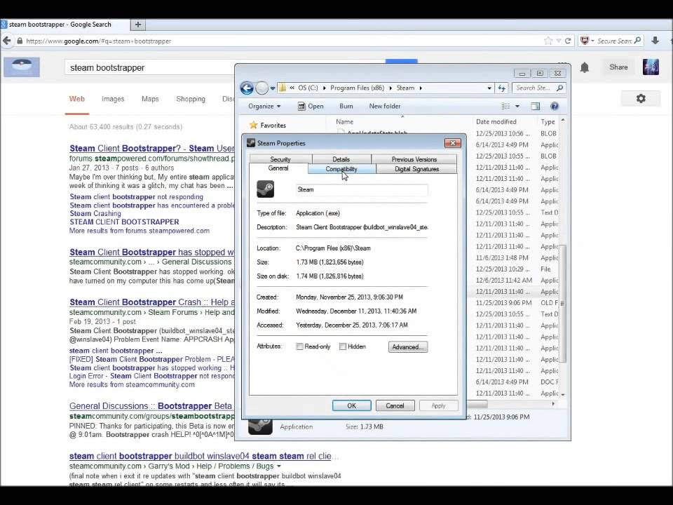The height and width of the screenshot is (505, 673).
Task: Show the Explorer preview pane
Action: point(535,106)
